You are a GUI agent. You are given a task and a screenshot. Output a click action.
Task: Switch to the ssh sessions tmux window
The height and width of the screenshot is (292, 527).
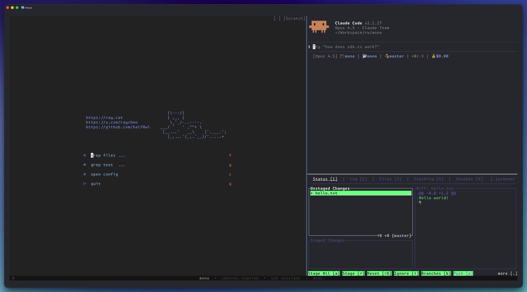pyautogui.click(x=285, y=278)
